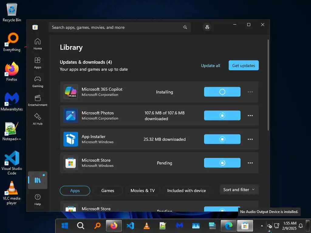Open taskbar Search
The width and height of the screenshot is (311, 233).
coord(80,225)
